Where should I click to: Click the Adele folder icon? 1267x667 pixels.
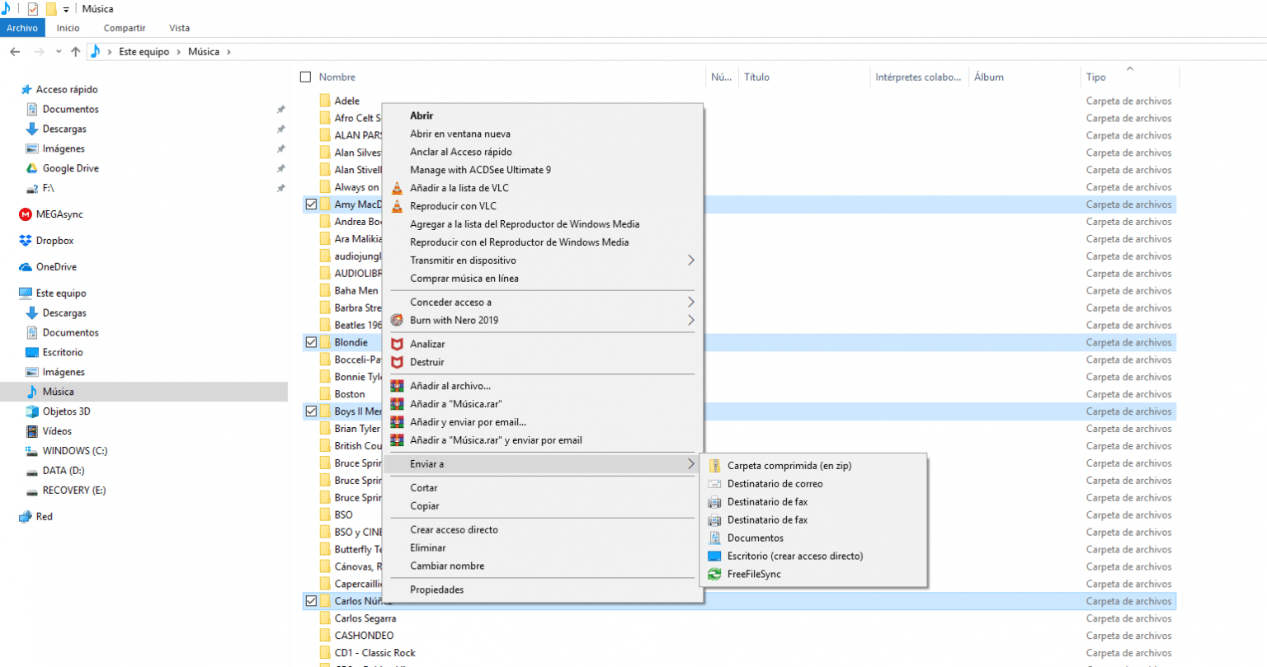click(x=325, y=101)
